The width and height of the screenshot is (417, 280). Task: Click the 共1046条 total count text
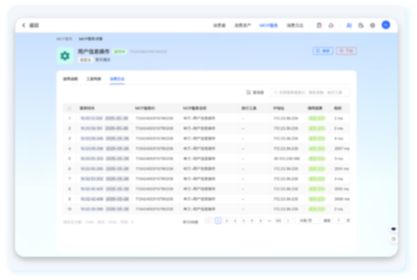pyautogui.click(x=191, y=222)
